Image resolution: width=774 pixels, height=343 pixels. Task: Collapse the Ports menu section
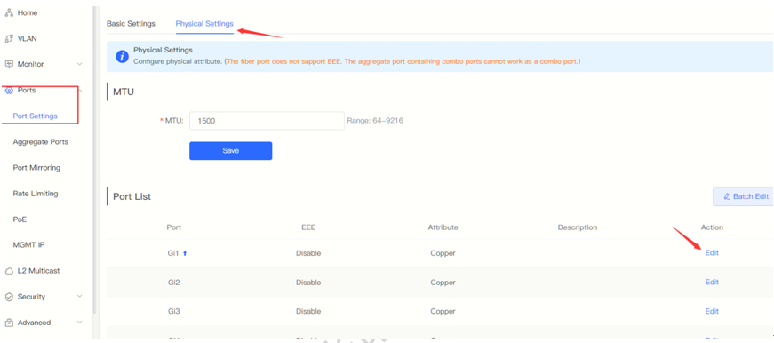[x=79, y=90]
